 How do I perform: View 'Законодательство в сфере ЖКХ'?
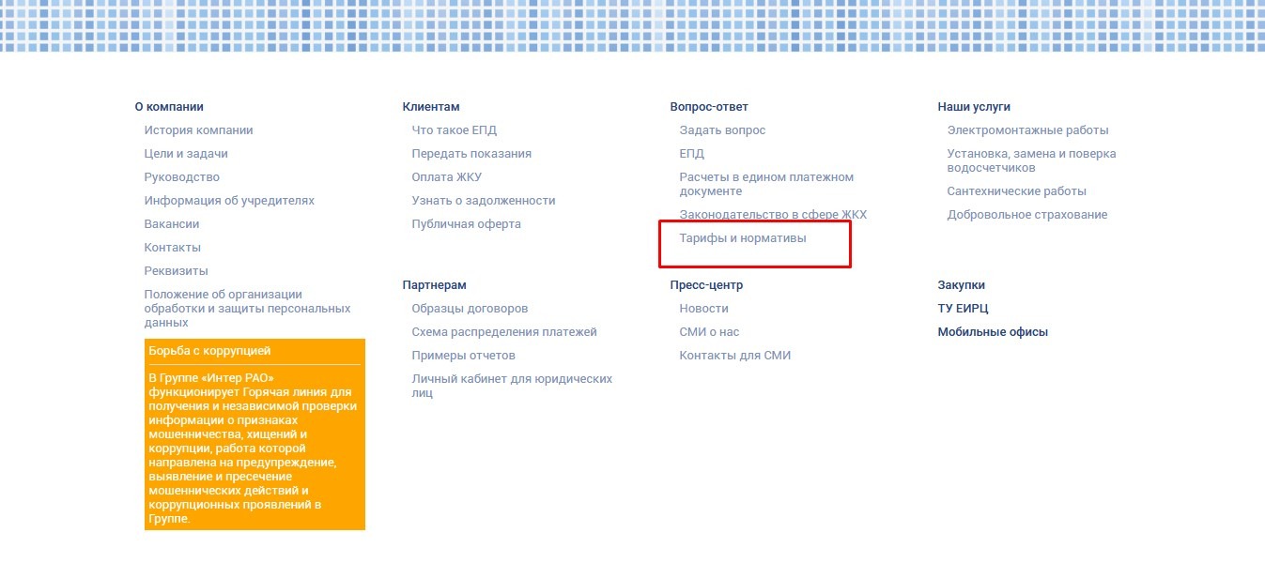(x=773, y=215)
